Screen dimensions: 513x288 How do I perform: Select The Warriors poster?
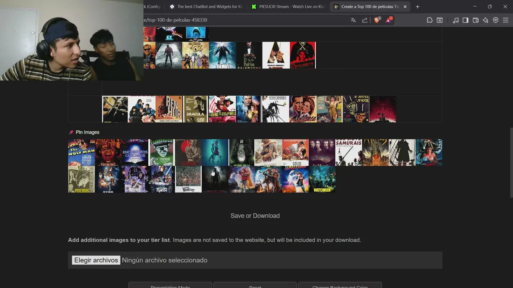tap(188, 179)
